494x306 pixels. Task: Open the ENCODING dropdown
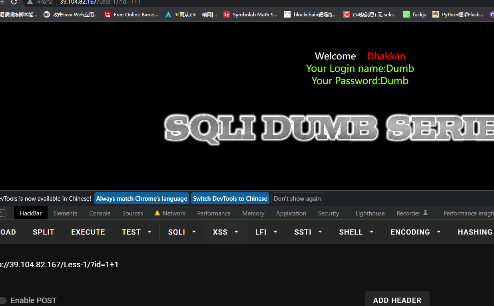[x=416, y=232]
